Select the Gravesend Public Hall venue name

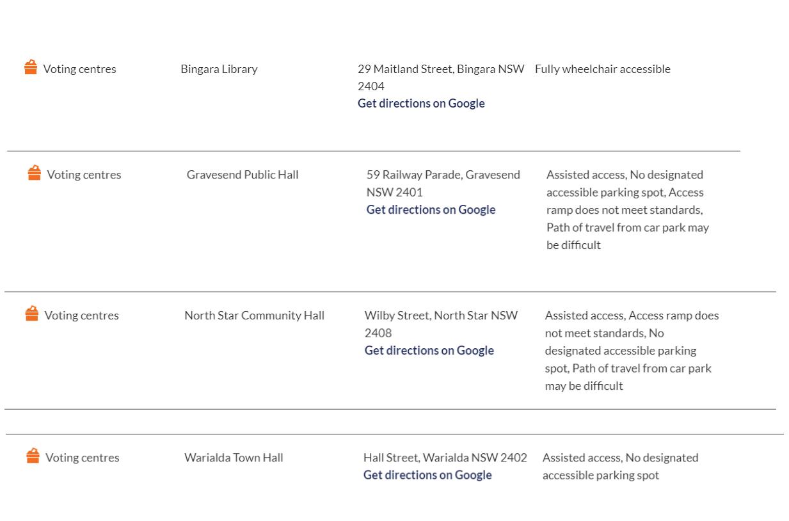242,174
